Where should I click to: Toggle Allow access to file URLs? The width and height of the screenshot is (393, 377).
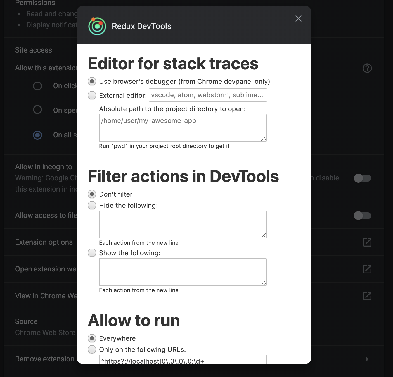click(363, 215)
